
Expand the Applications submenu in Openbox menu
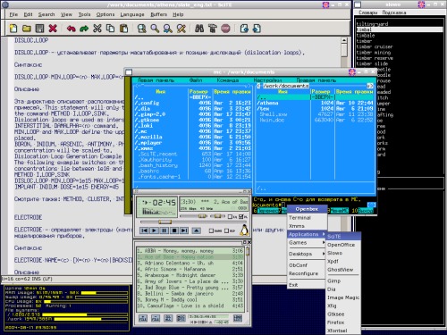coord(308,234)
